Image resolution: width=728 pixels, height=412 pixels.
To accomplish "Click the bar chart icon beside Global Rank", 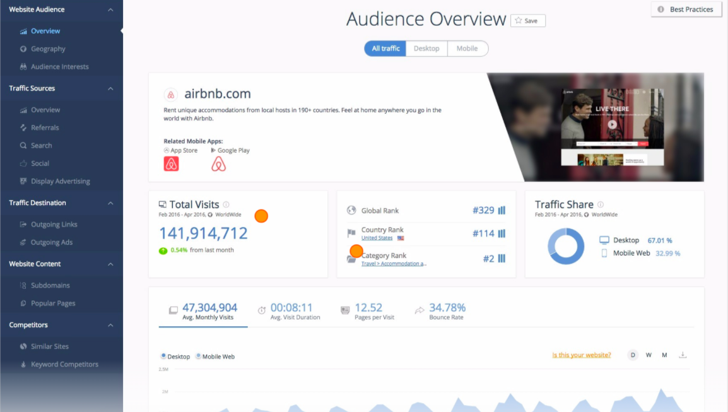I will [502, 211].
